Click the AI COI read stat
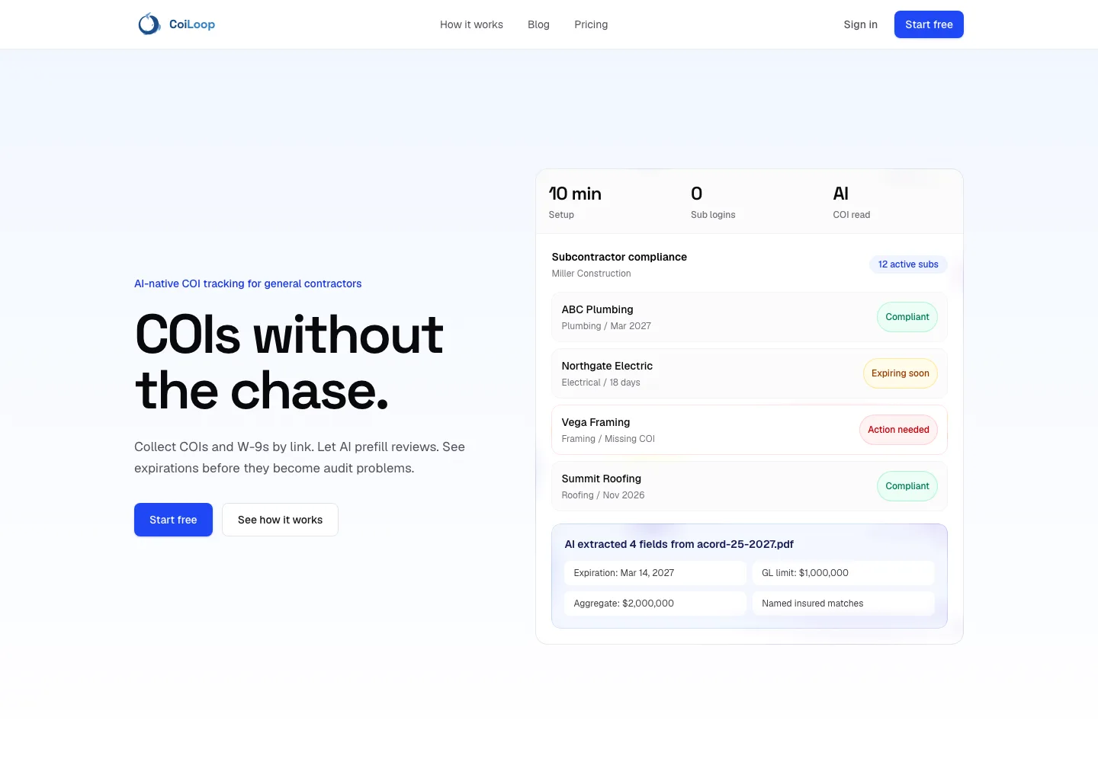The height and width of the screenshot is (762, 1098). [x=852, y=202]
